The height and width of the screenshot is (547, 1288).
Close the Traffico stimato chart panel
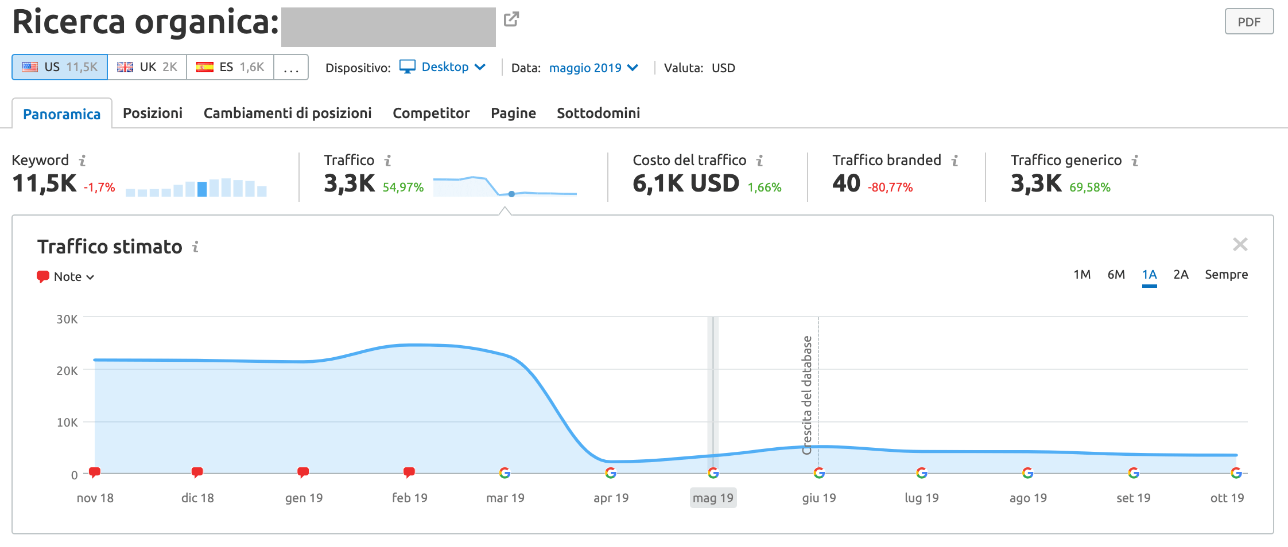[1240, 245]
